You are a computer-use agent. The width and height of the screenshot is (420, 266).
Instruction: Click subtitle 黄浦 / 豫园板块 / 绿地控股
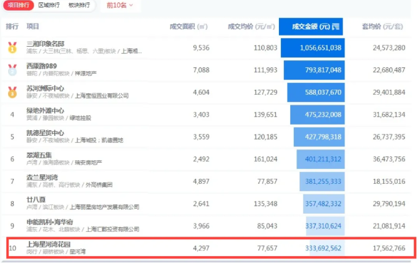[59, 118]
